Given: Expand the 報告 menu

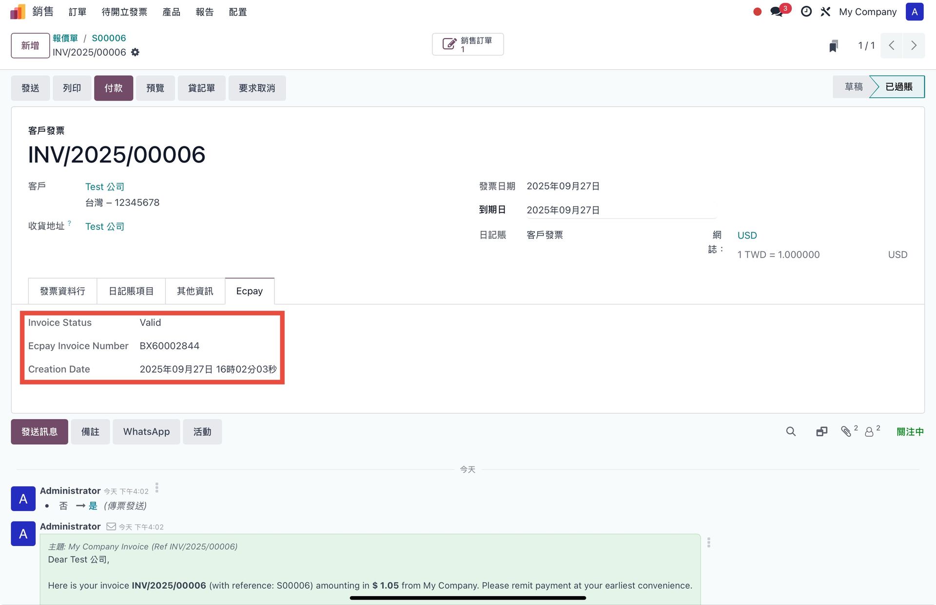Looking at the screenshot, I should [205, 12].
